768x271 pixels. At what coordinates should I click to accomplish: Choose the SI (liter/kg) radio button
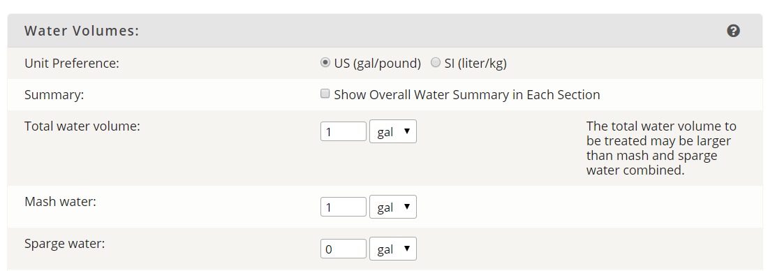[436, 63]
